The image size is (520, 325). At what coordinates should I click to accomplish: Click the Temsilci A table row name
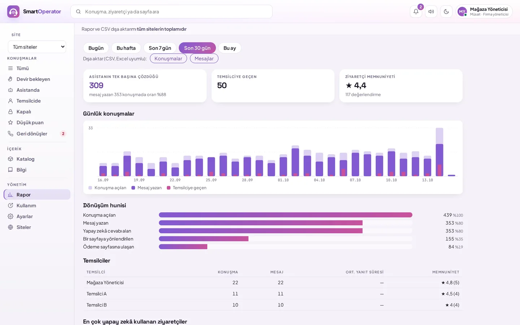click(x=97, y=294)
